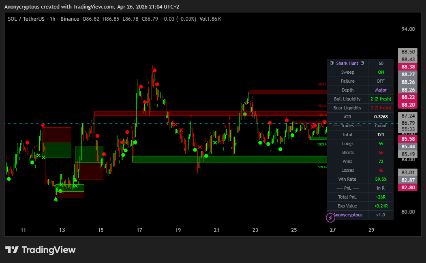Viewport: 426px width, 263px height.
Task: Click the pink 85.58 price label
Action: coord(408,139)
